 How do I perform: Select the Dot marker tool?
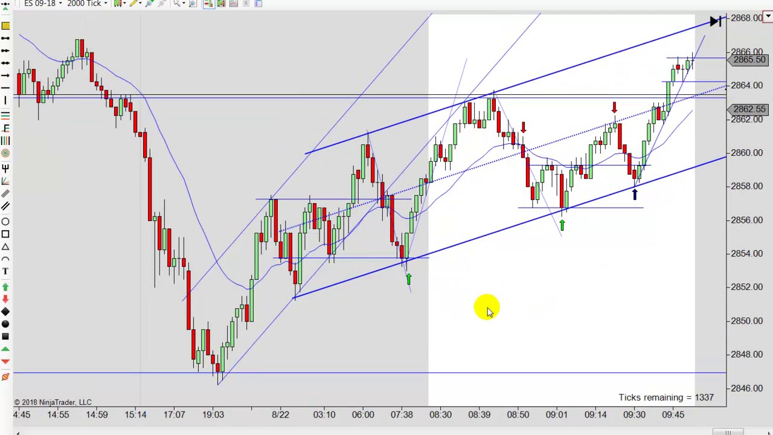(5, 324)
